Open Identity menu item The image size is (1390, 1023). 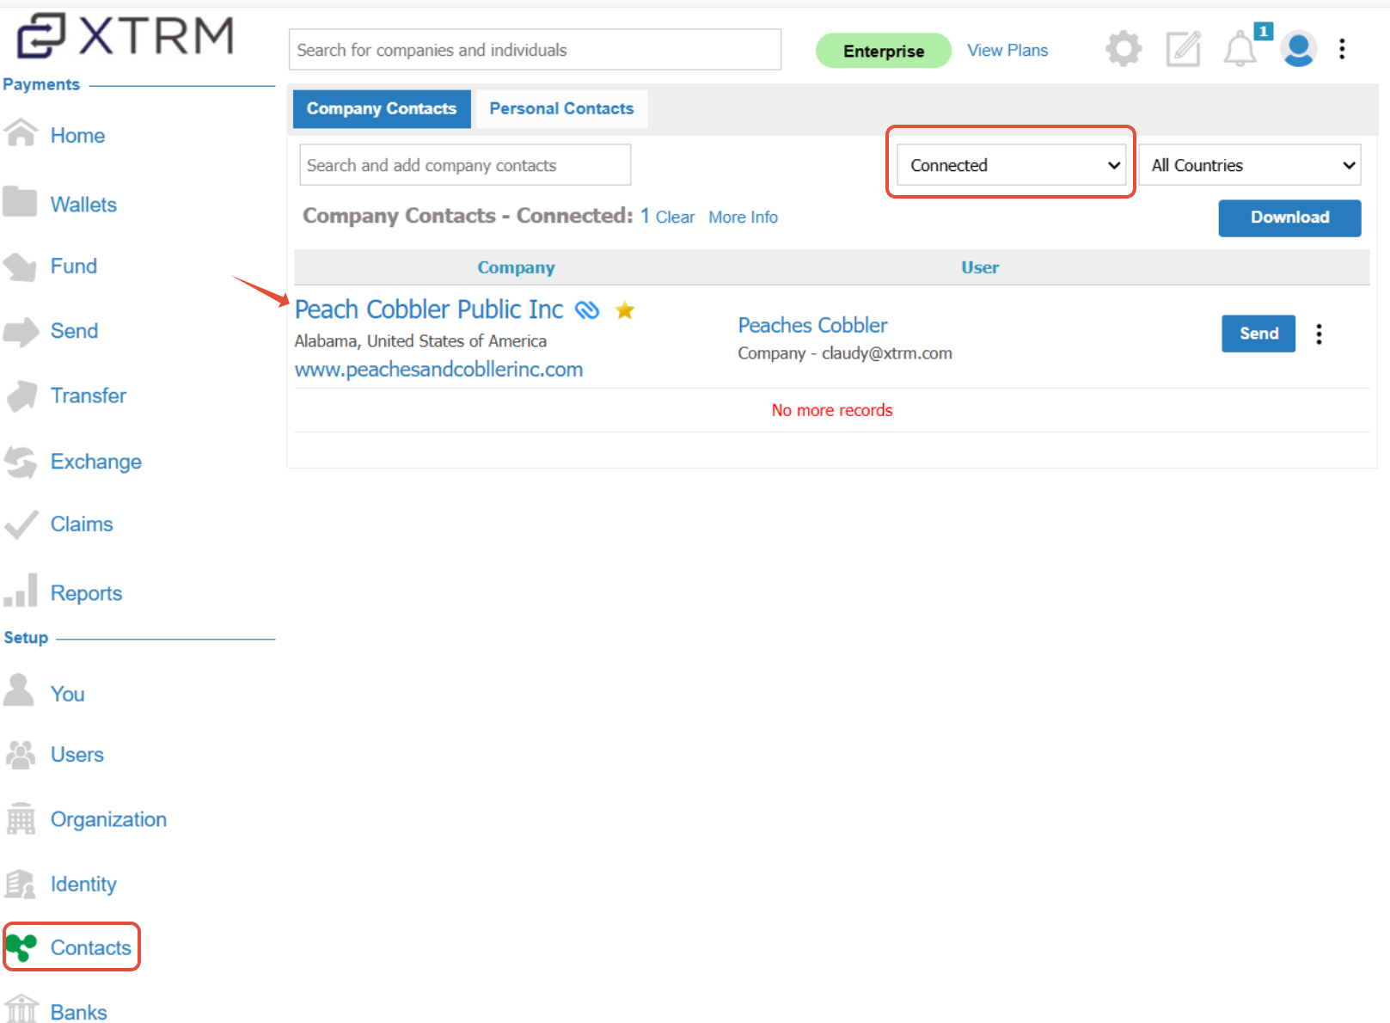[83, 884]
